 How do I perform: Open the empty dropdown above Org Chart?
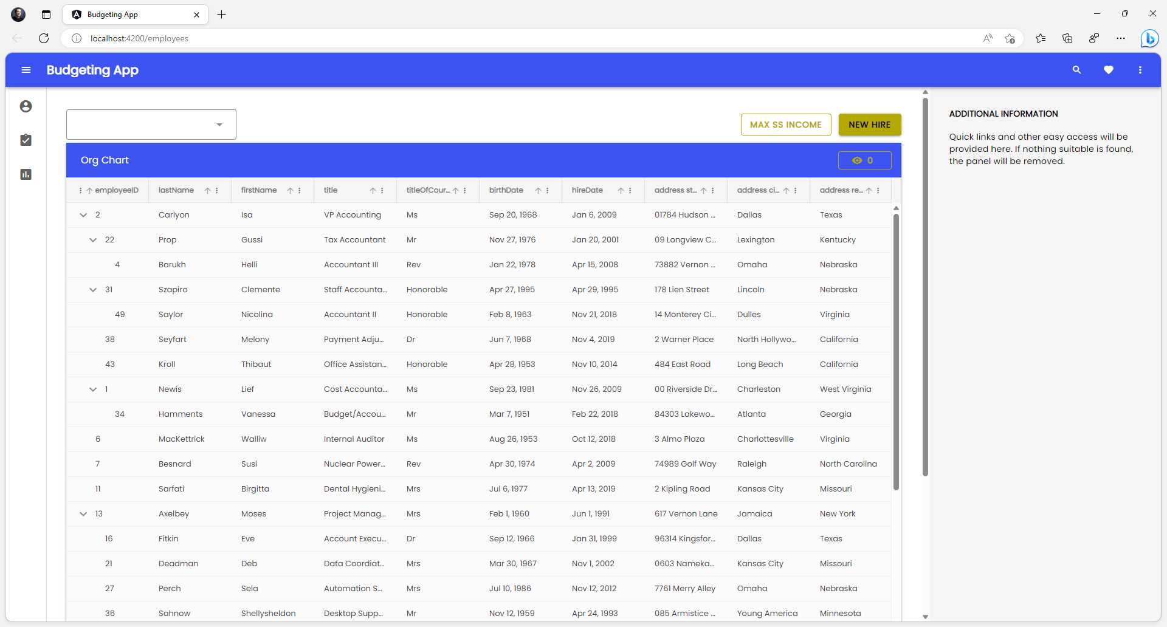coord(151,125)
